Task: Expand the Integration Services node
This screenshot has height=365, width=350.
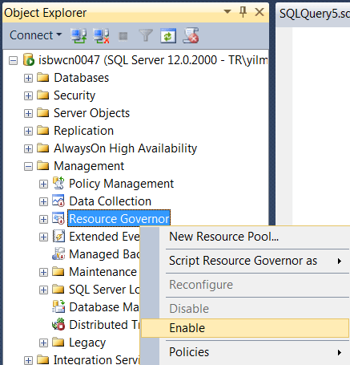Action: point(28,360)
